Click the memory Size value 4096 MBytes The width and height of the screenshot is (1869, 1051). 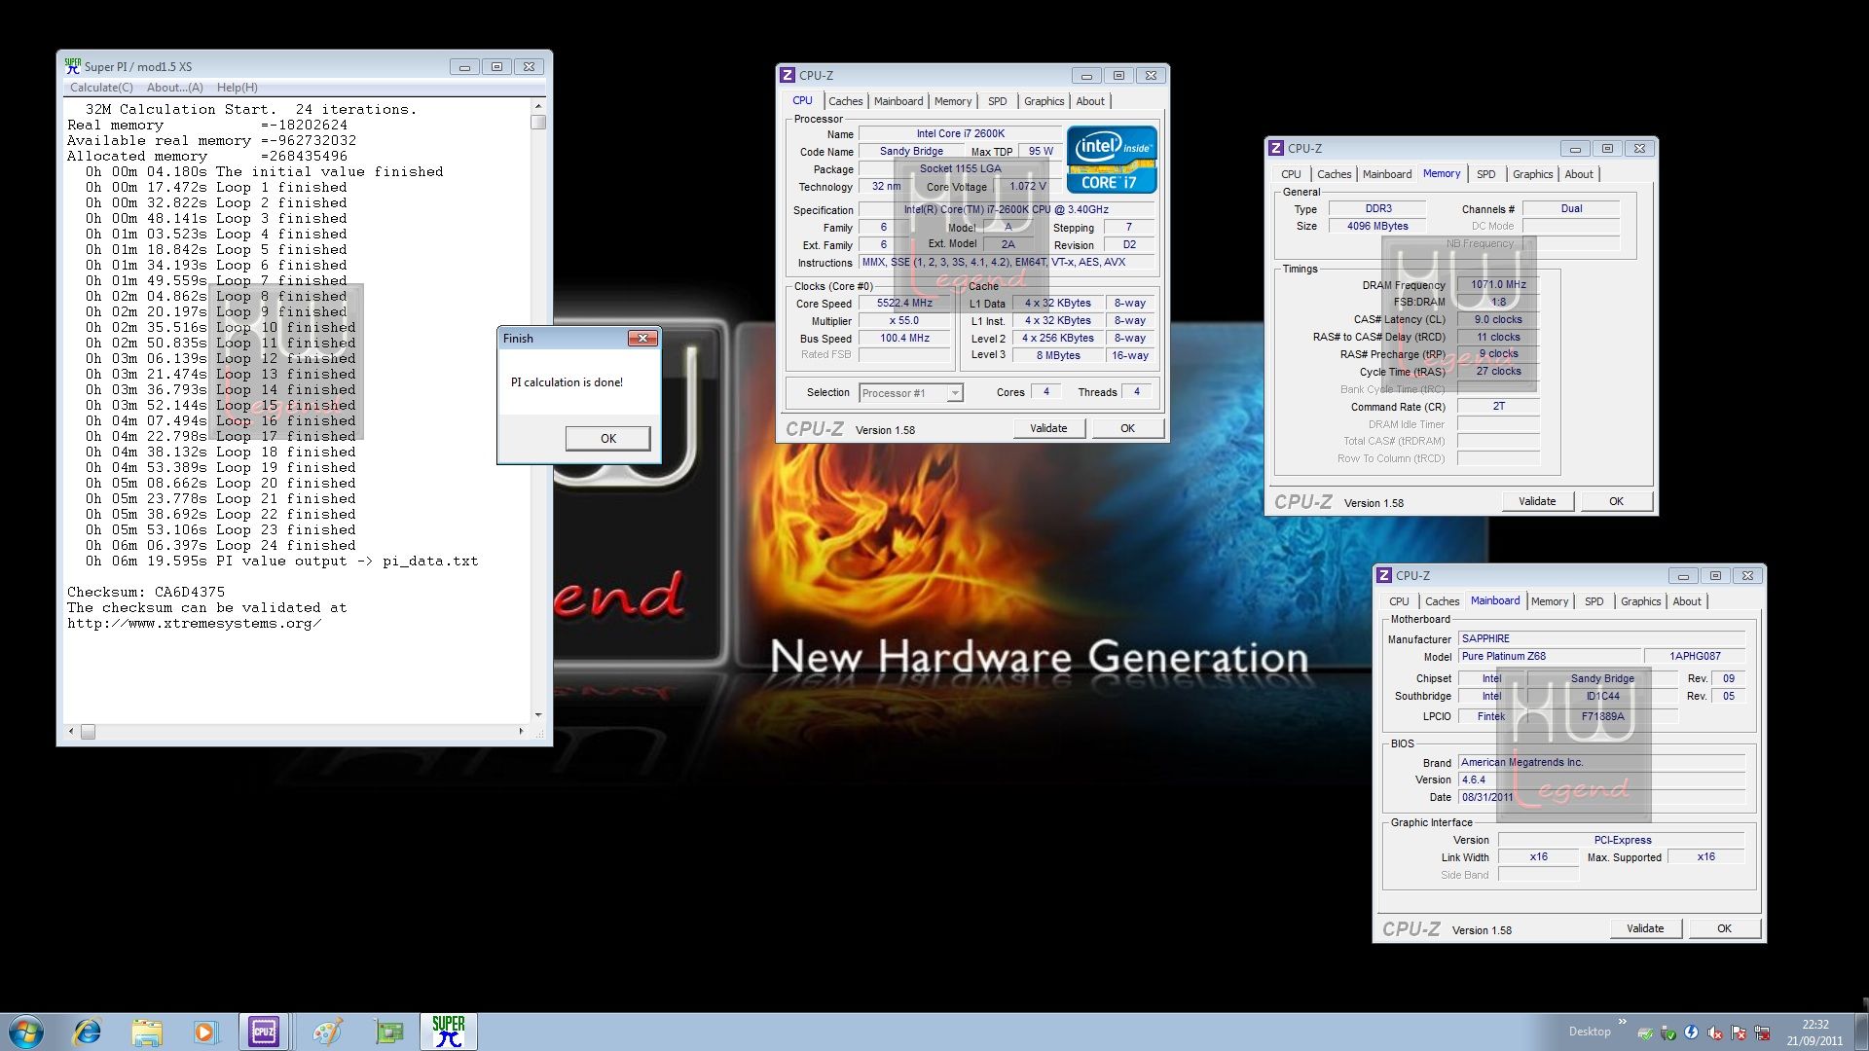(x=1377, y=226)
